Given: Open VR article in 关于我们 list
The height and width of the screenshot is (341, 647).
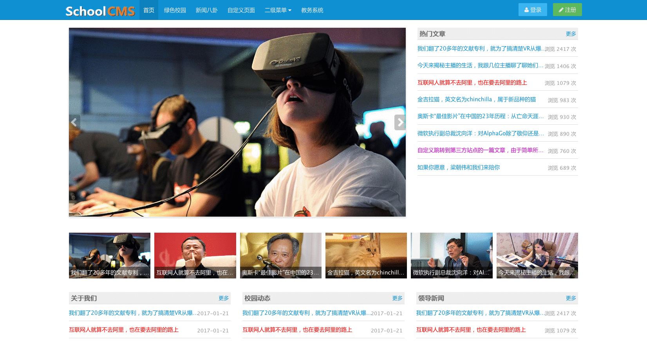Looking at the screenshot, I should [x=132, y=313].
